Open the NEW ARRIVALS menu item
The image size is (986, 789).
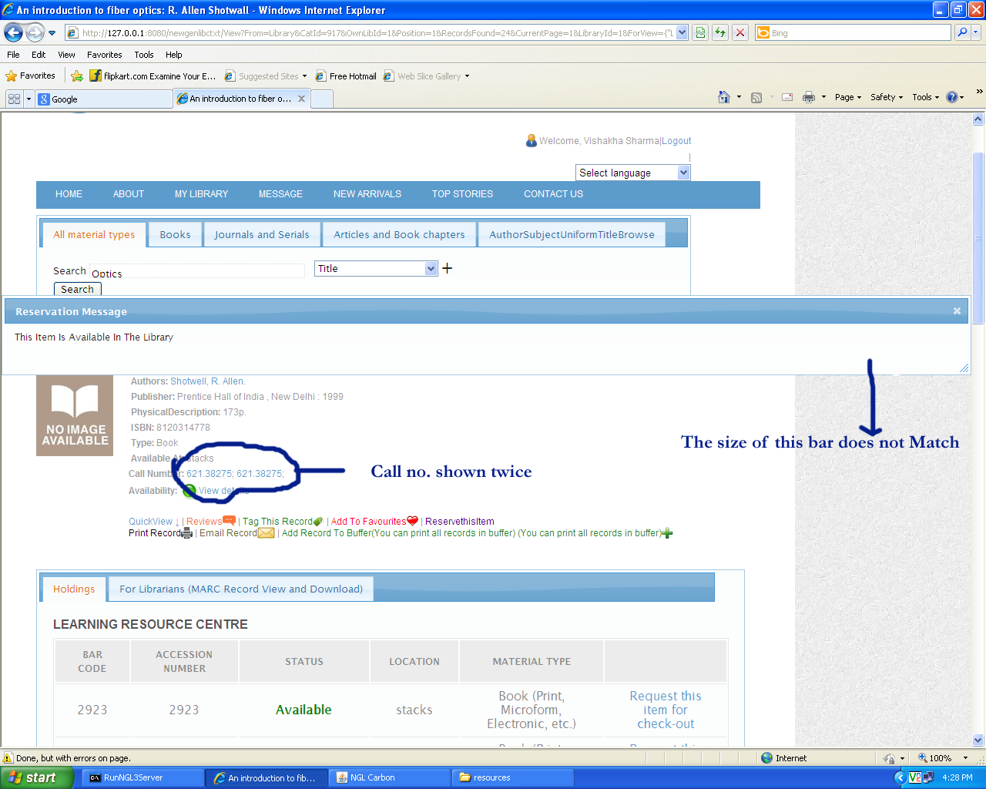click(367, 194)
